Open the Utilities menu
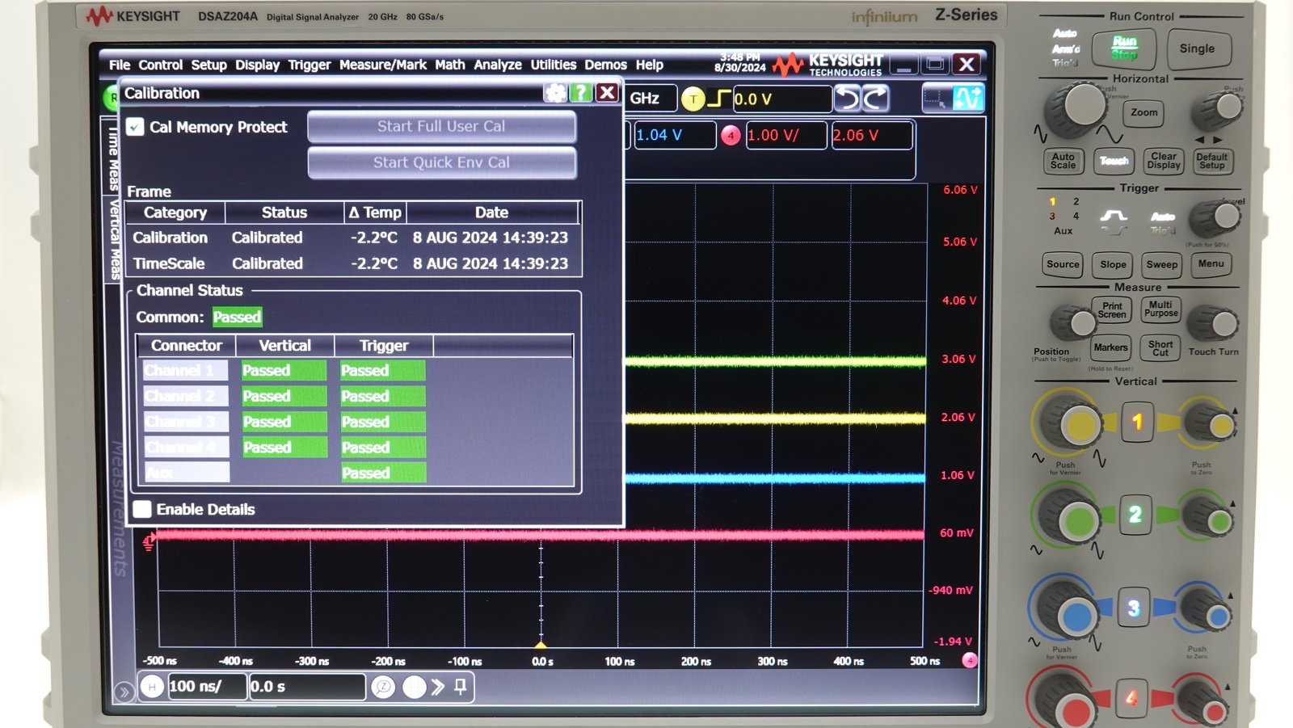Viewport: 1293px width, 728px height. coord(553,65)
